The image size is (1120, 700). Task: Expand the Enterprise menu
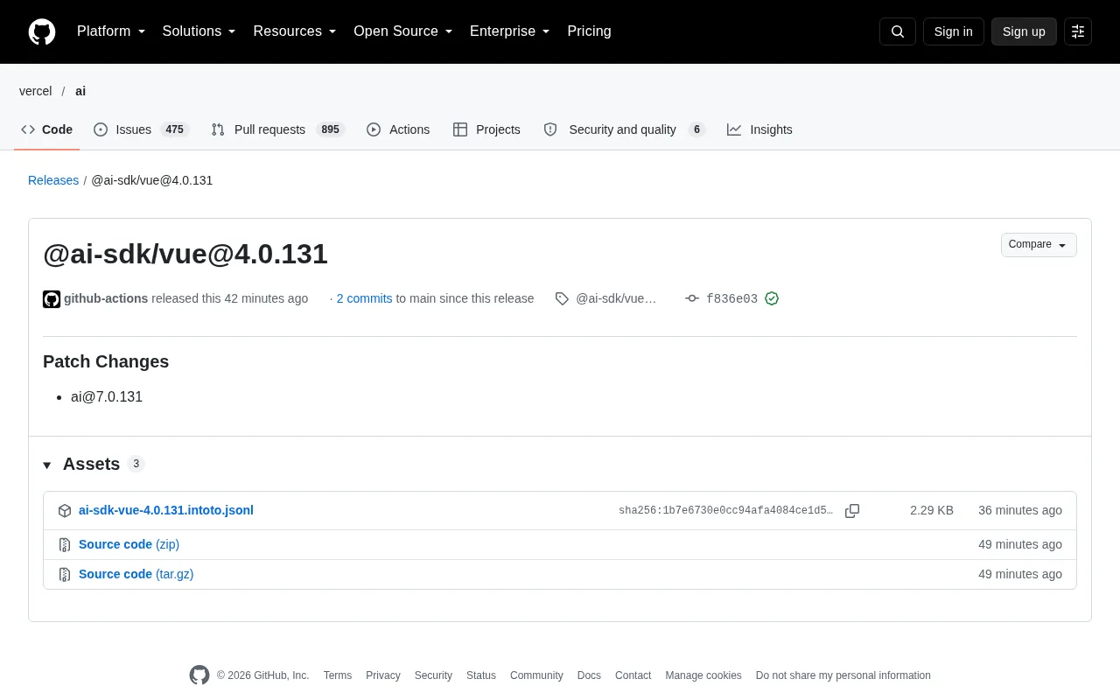(x=510, y=31)
